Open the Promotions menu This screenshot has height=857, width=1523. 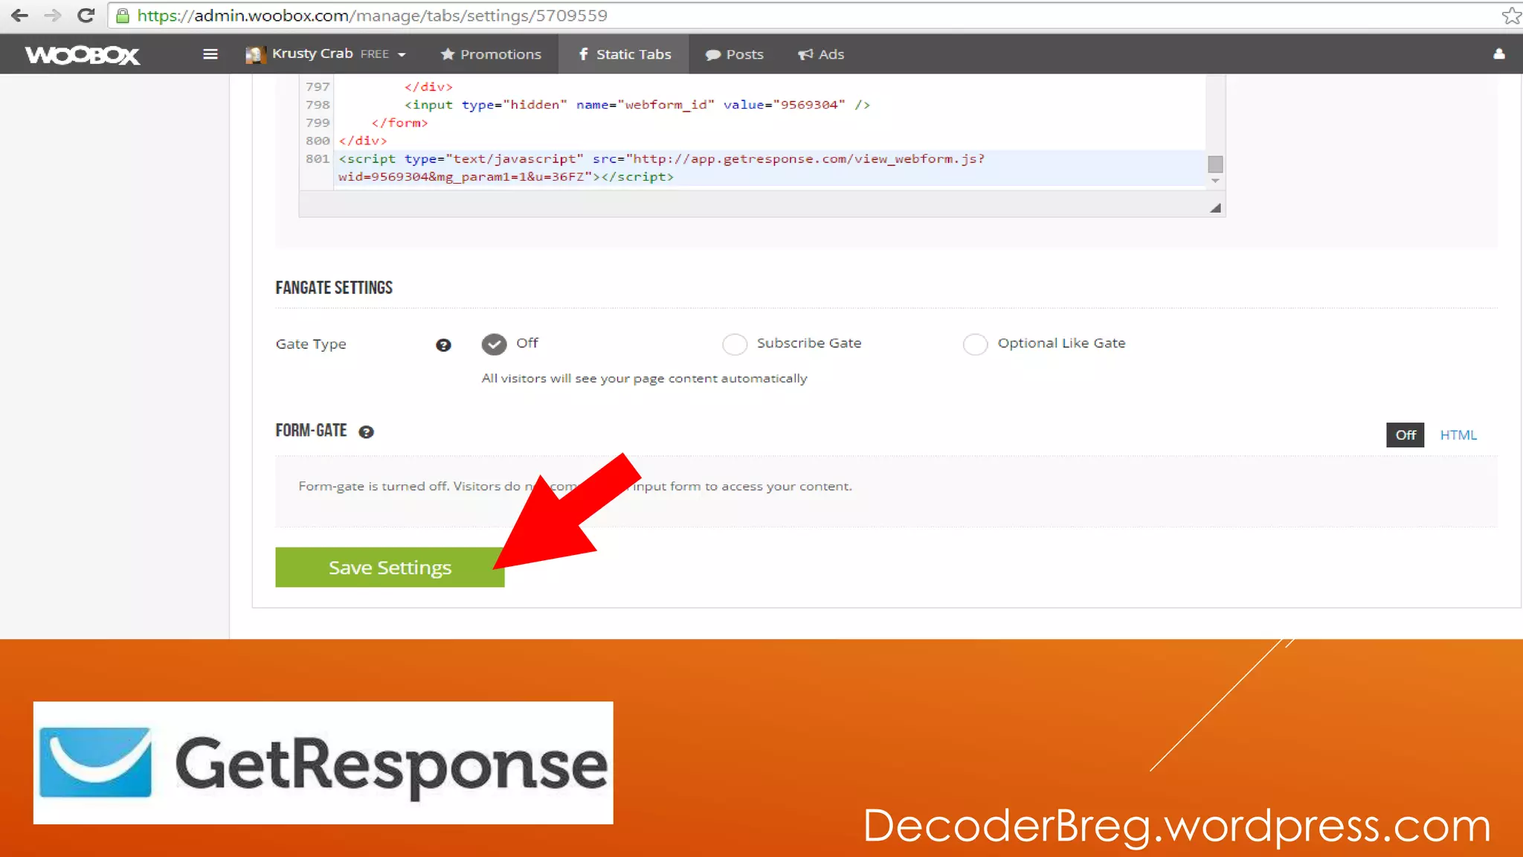click(491, 54)
